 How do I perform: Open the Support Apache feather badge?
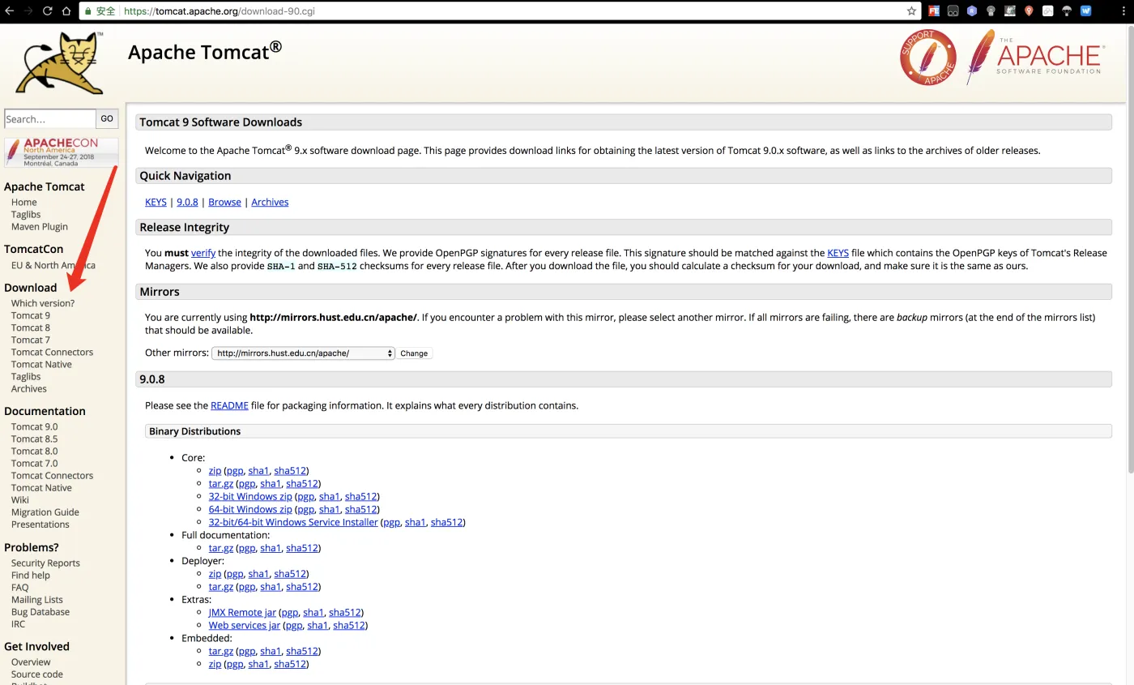click(x=927, y=57)
